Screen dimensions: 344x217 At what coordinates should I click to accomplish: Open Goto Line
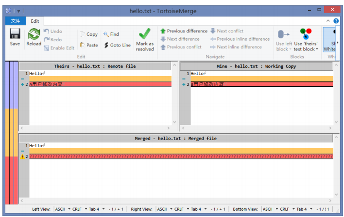coord(117,45)
